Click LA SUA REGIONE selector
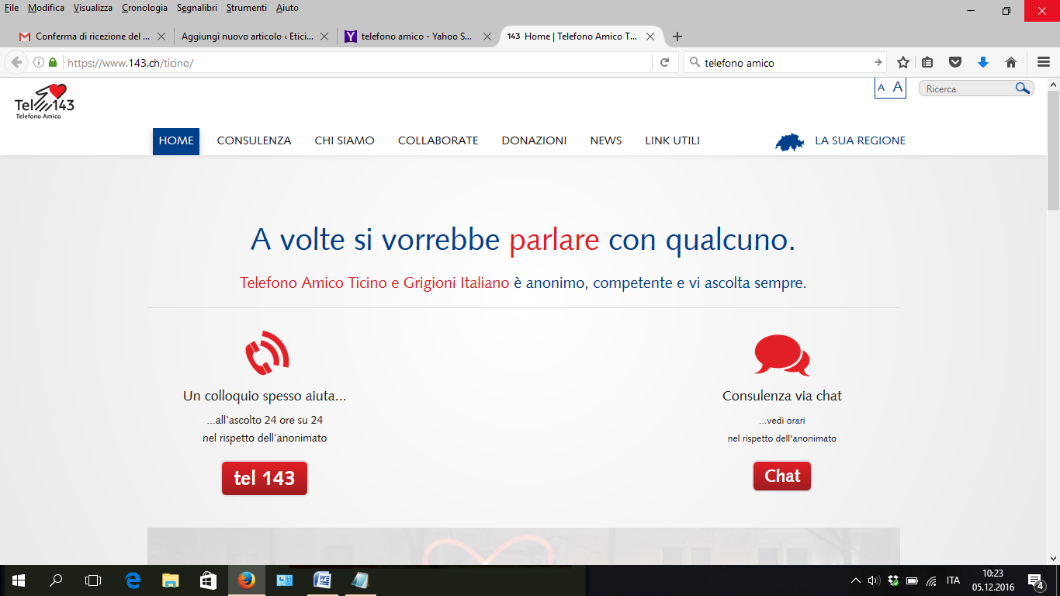 tap(860, 141)
